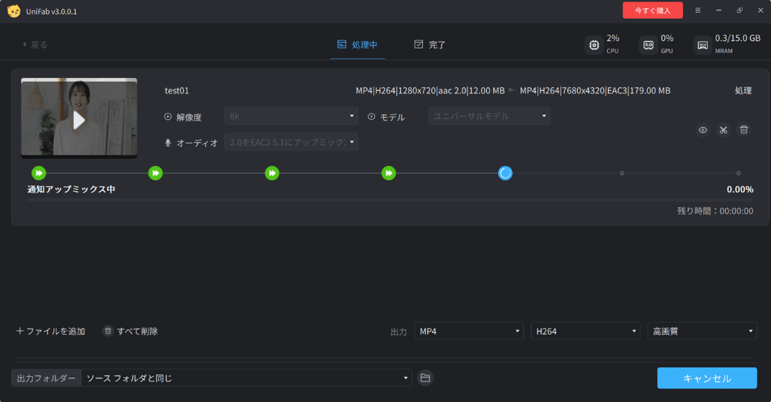Click the 通知アップミックス中 status text
Screen dimensions: 771x402
pyautogui.click(x=71, y=189)
